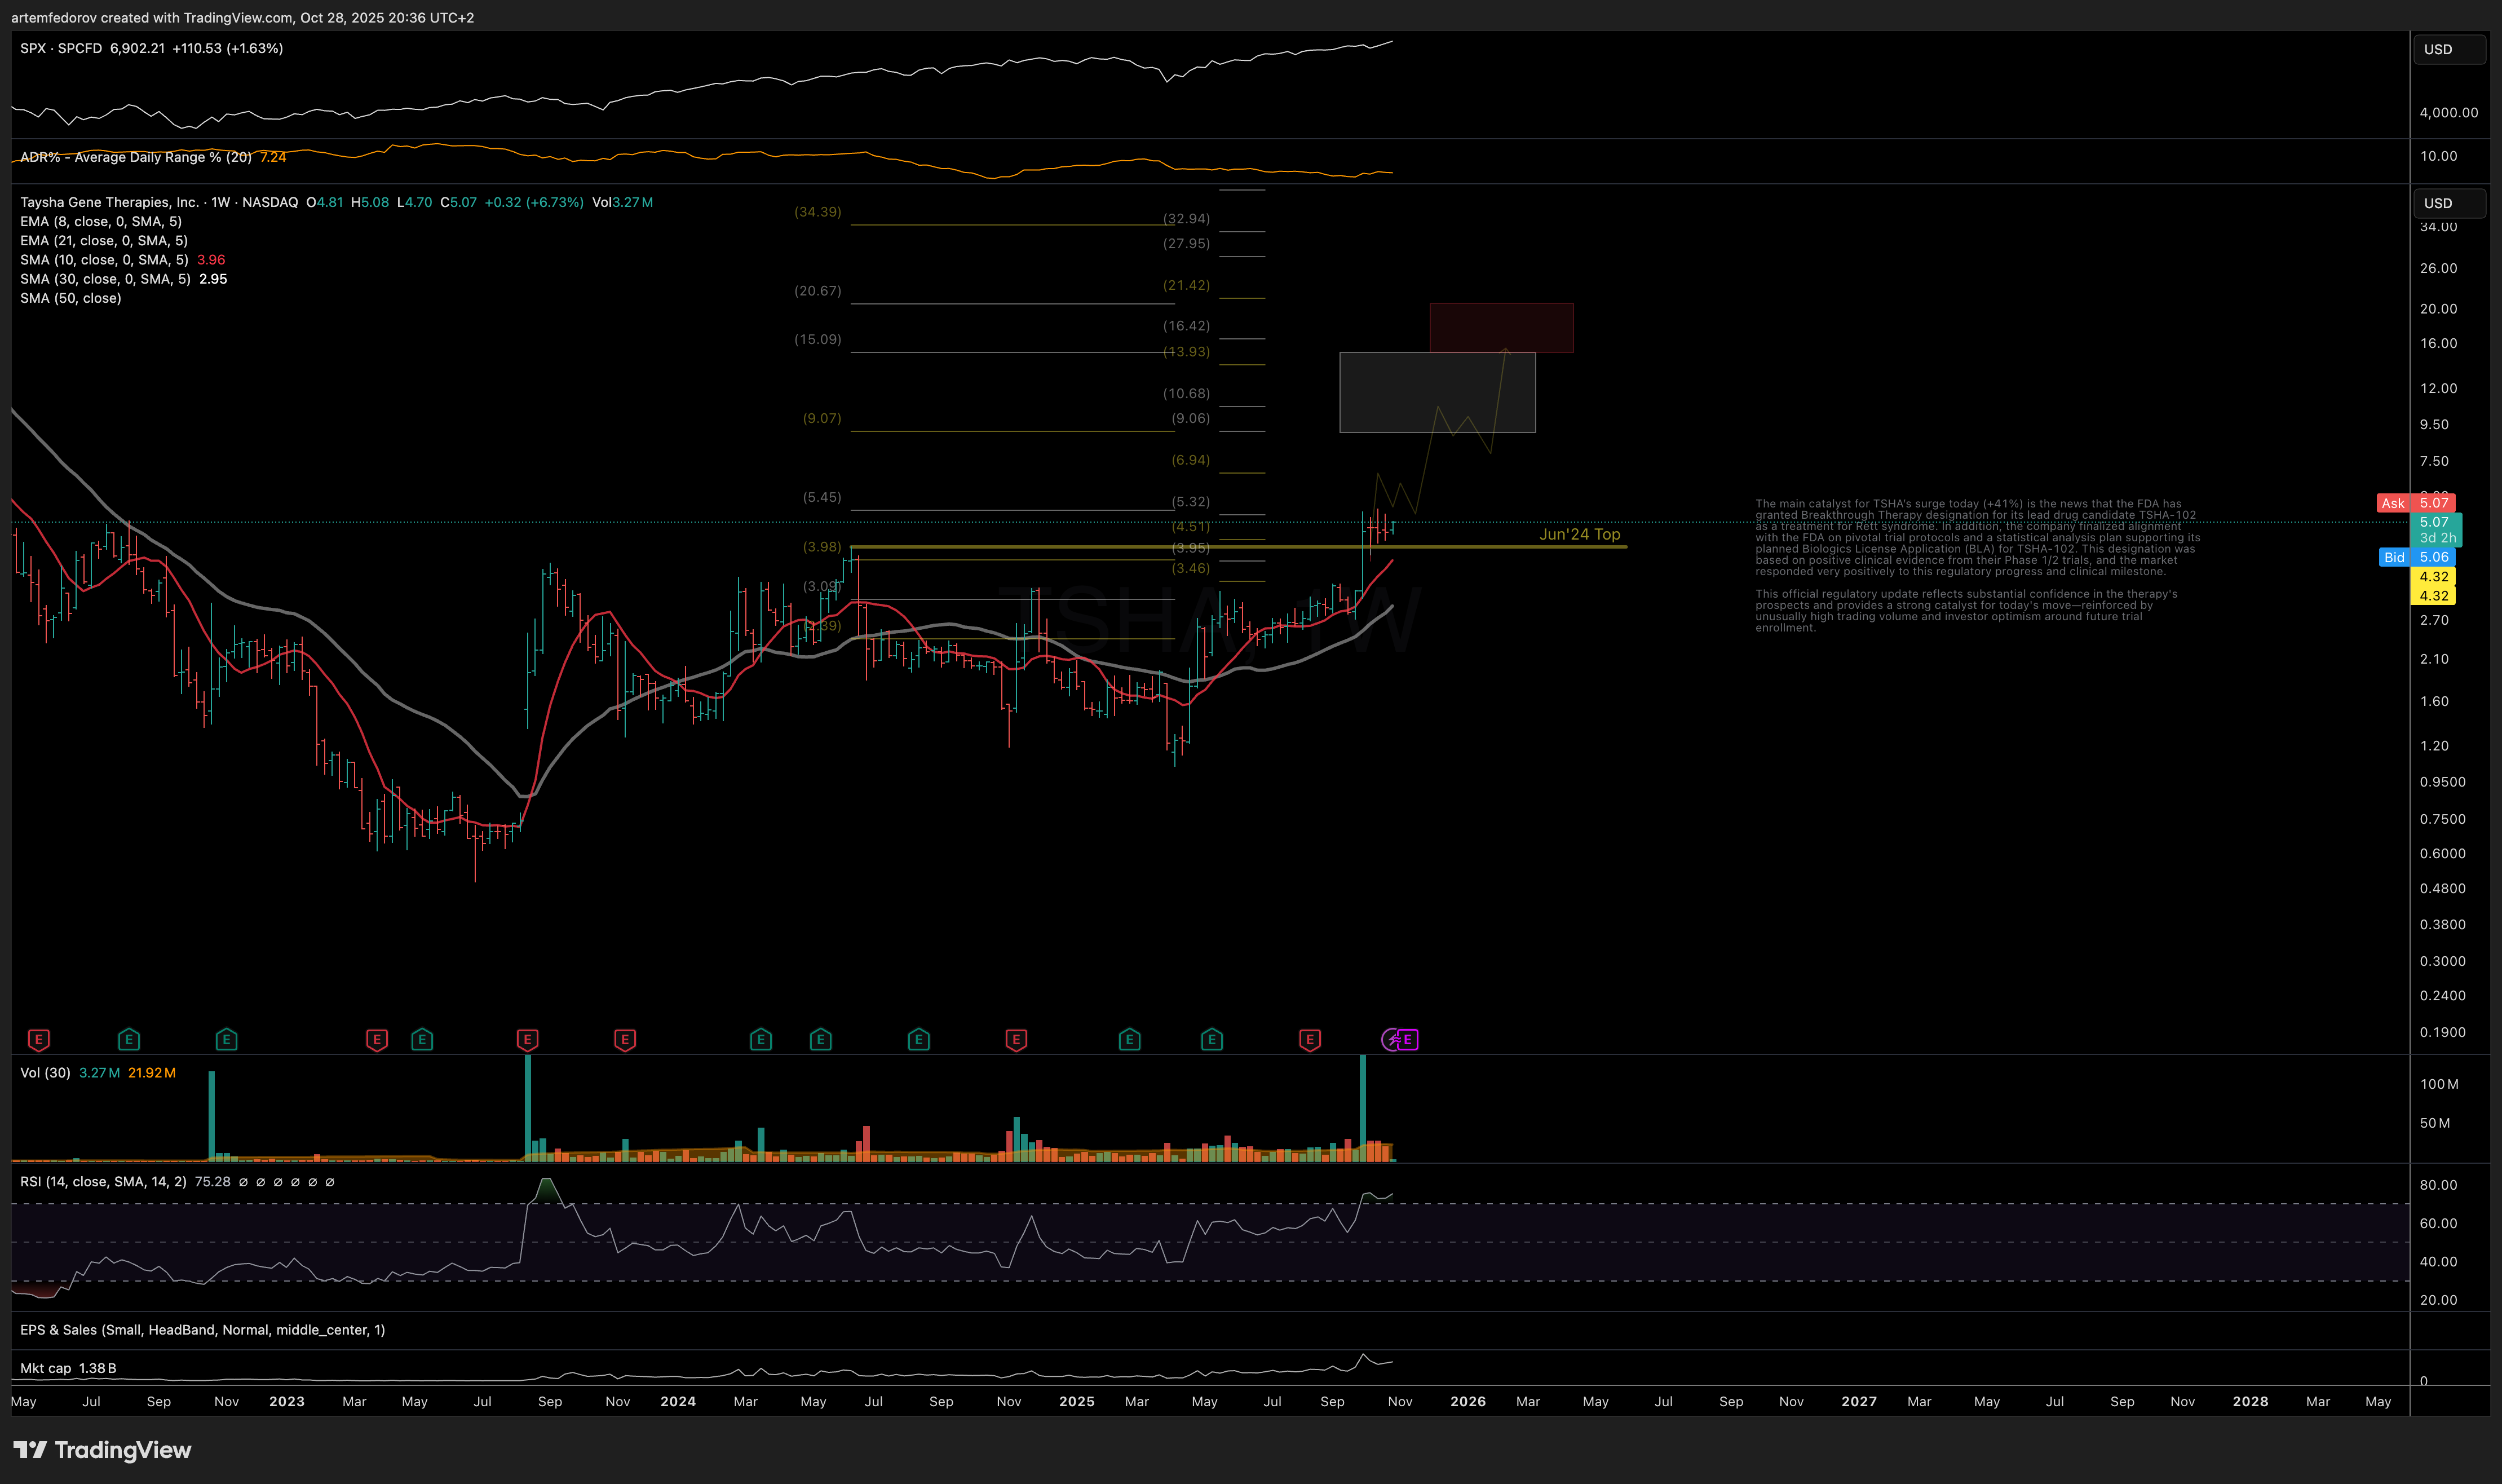Click the green earnings marker near May 2025
This screenshot has width=2502, height=1484.
[1212, 1040]
